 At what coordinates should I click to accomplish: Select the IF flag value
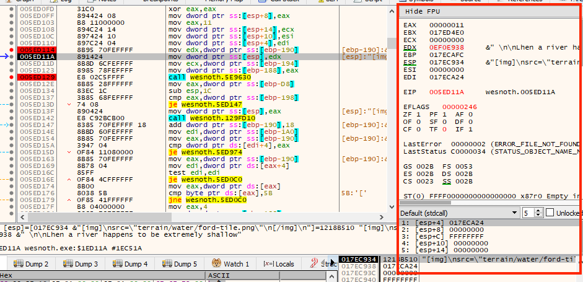[x=470, y=130]
